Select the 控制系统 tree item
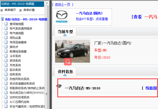 pyautogui.click(x=15, y=74)
